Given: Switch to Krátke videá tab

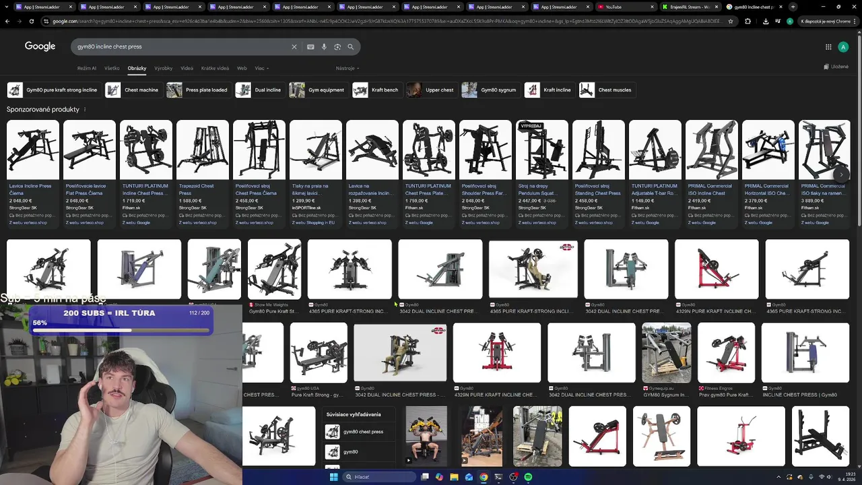Looking at the screenshot, I should pyautogui.click(x=215, y=68).
